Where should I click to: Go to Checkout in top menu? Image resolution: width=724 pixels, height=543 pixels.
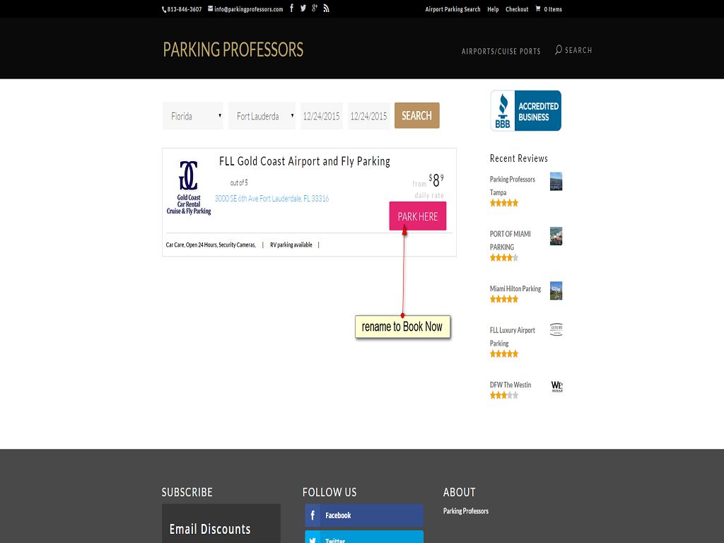[517, 9]
